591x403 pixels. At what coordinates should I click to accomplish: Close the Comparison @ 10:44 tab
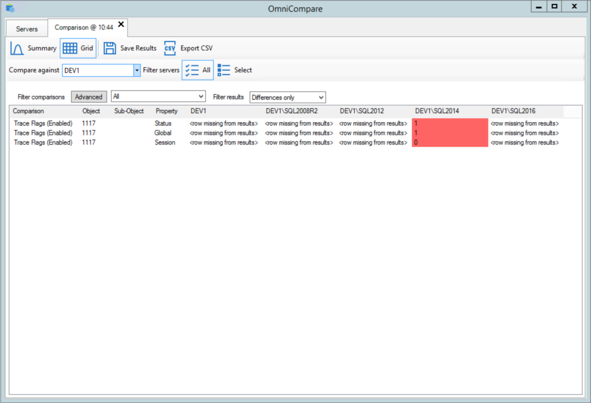[121, 24]
